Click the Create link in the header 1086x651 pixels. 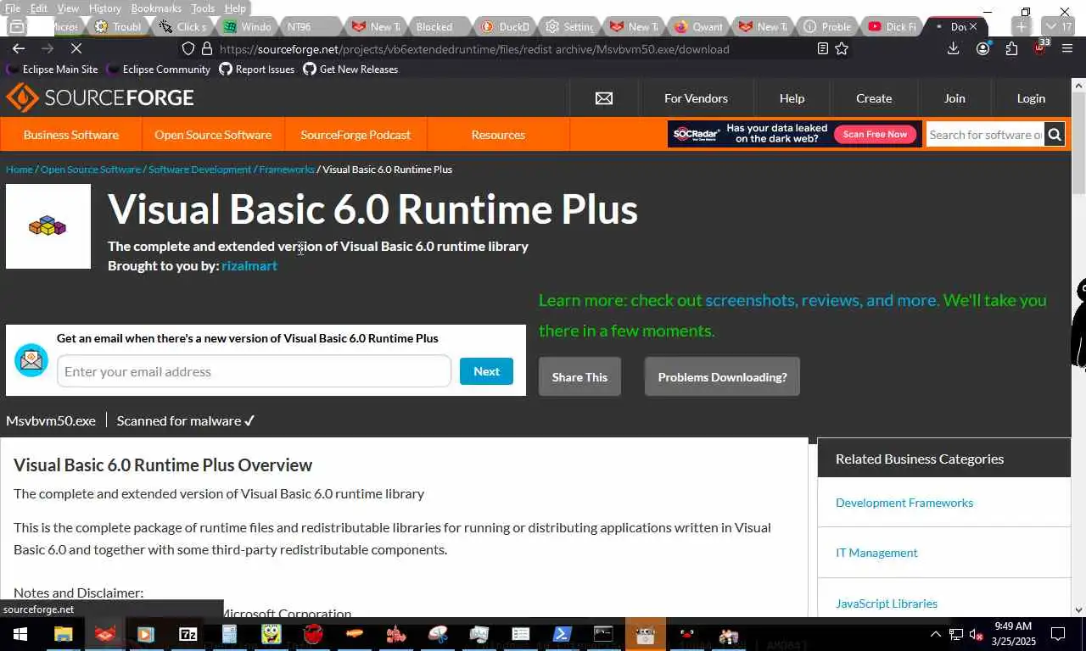point(874,98)
